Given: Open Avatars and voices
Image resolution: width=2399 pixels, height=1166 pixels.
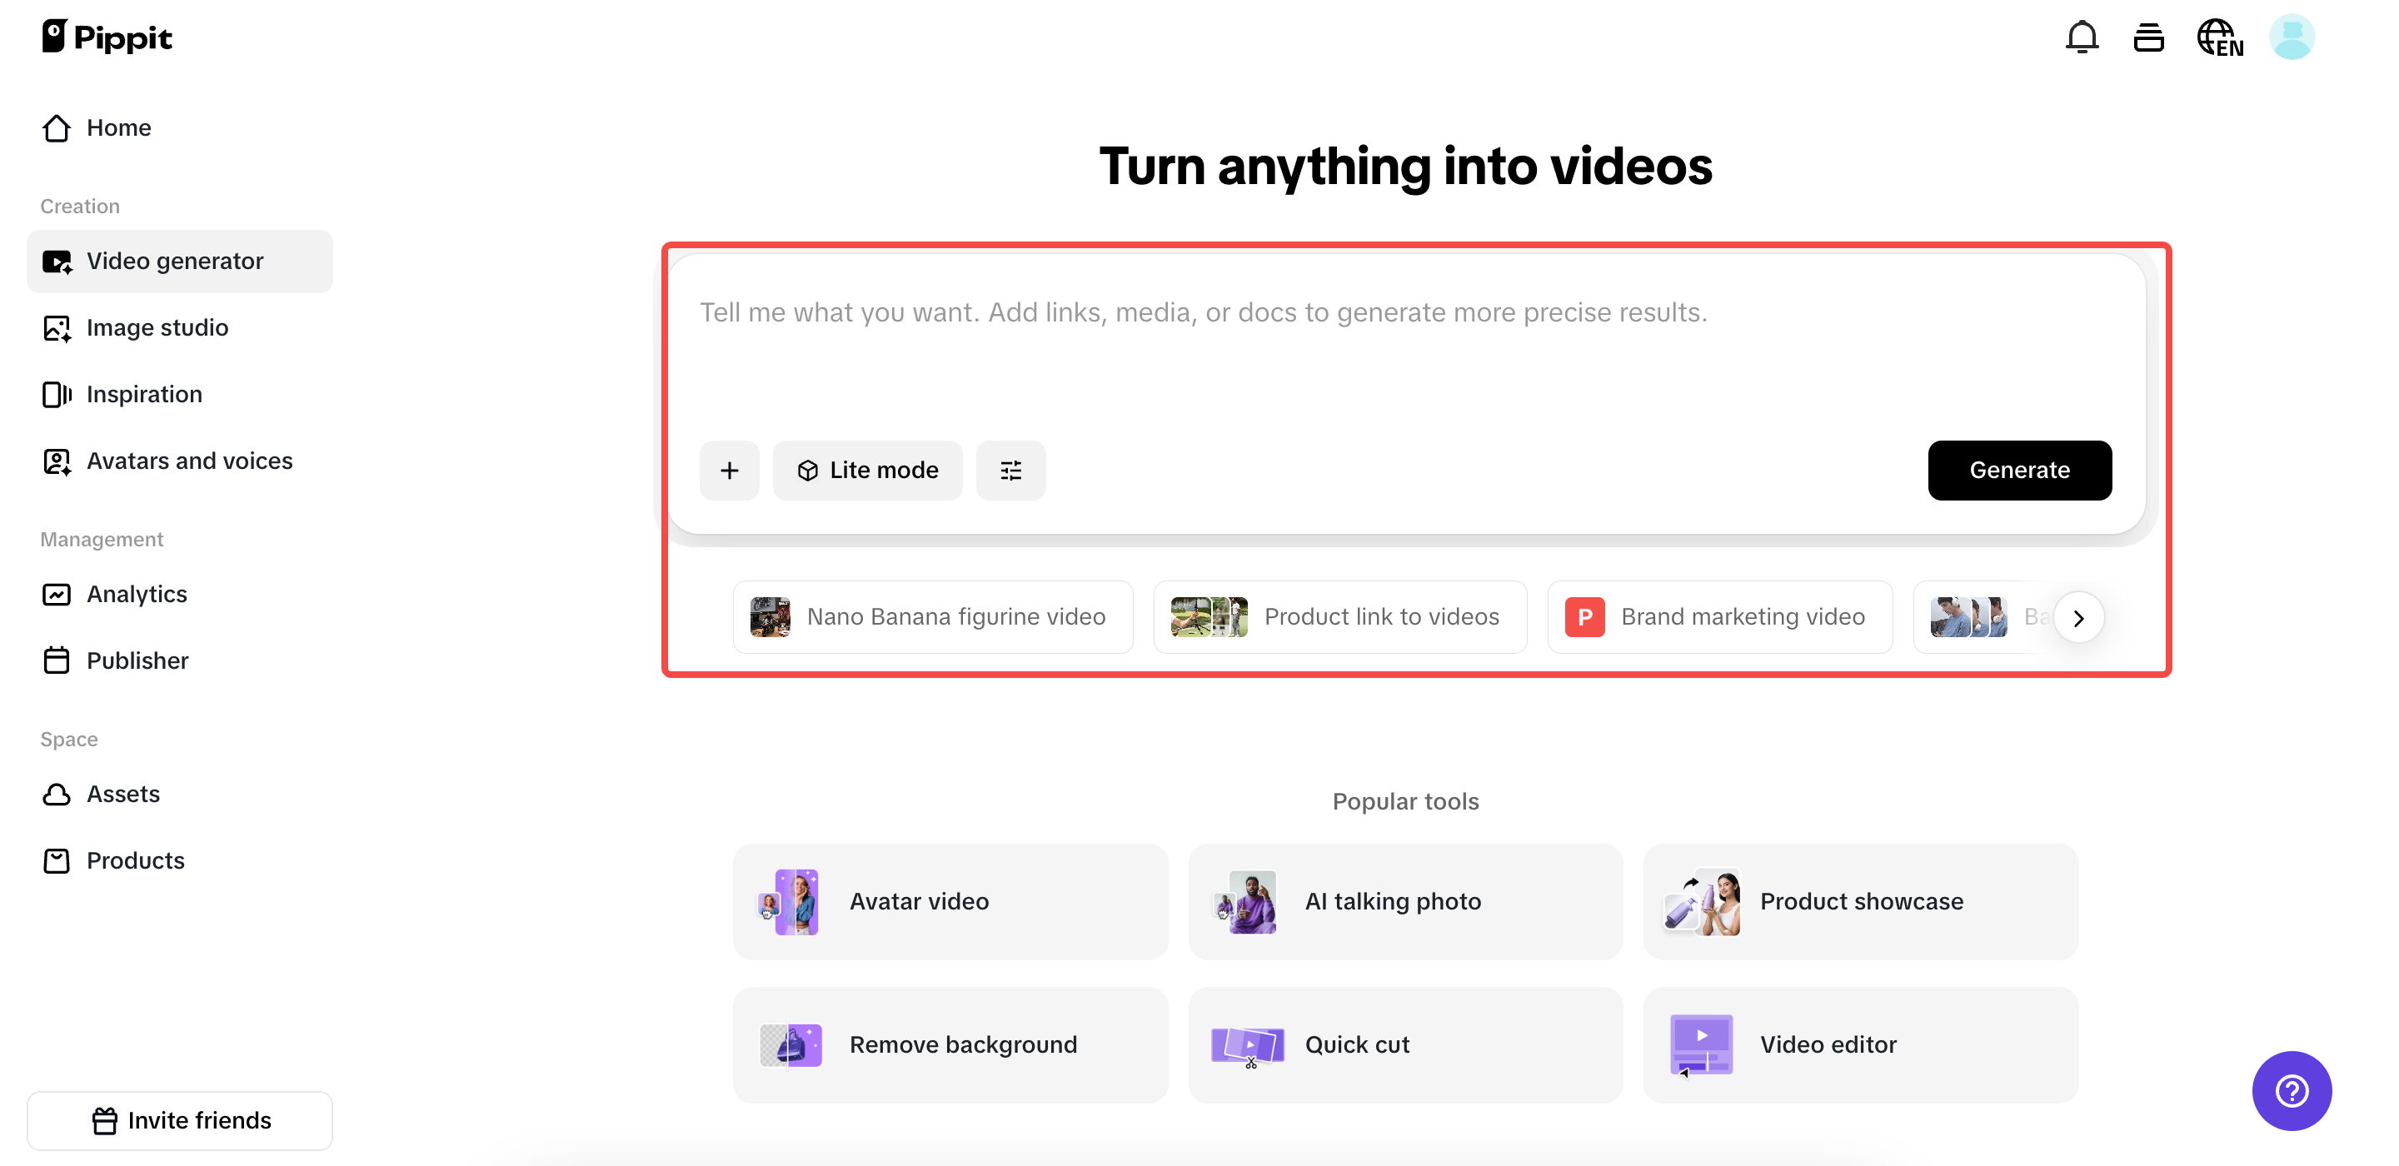Looking at the screenshot, I should coord(189,460).
